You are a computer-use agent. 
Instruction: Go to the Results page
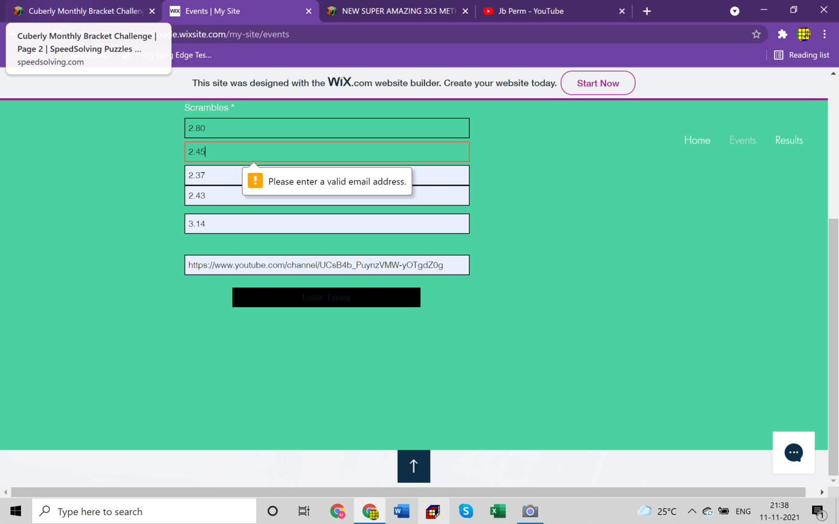(789, 140)
